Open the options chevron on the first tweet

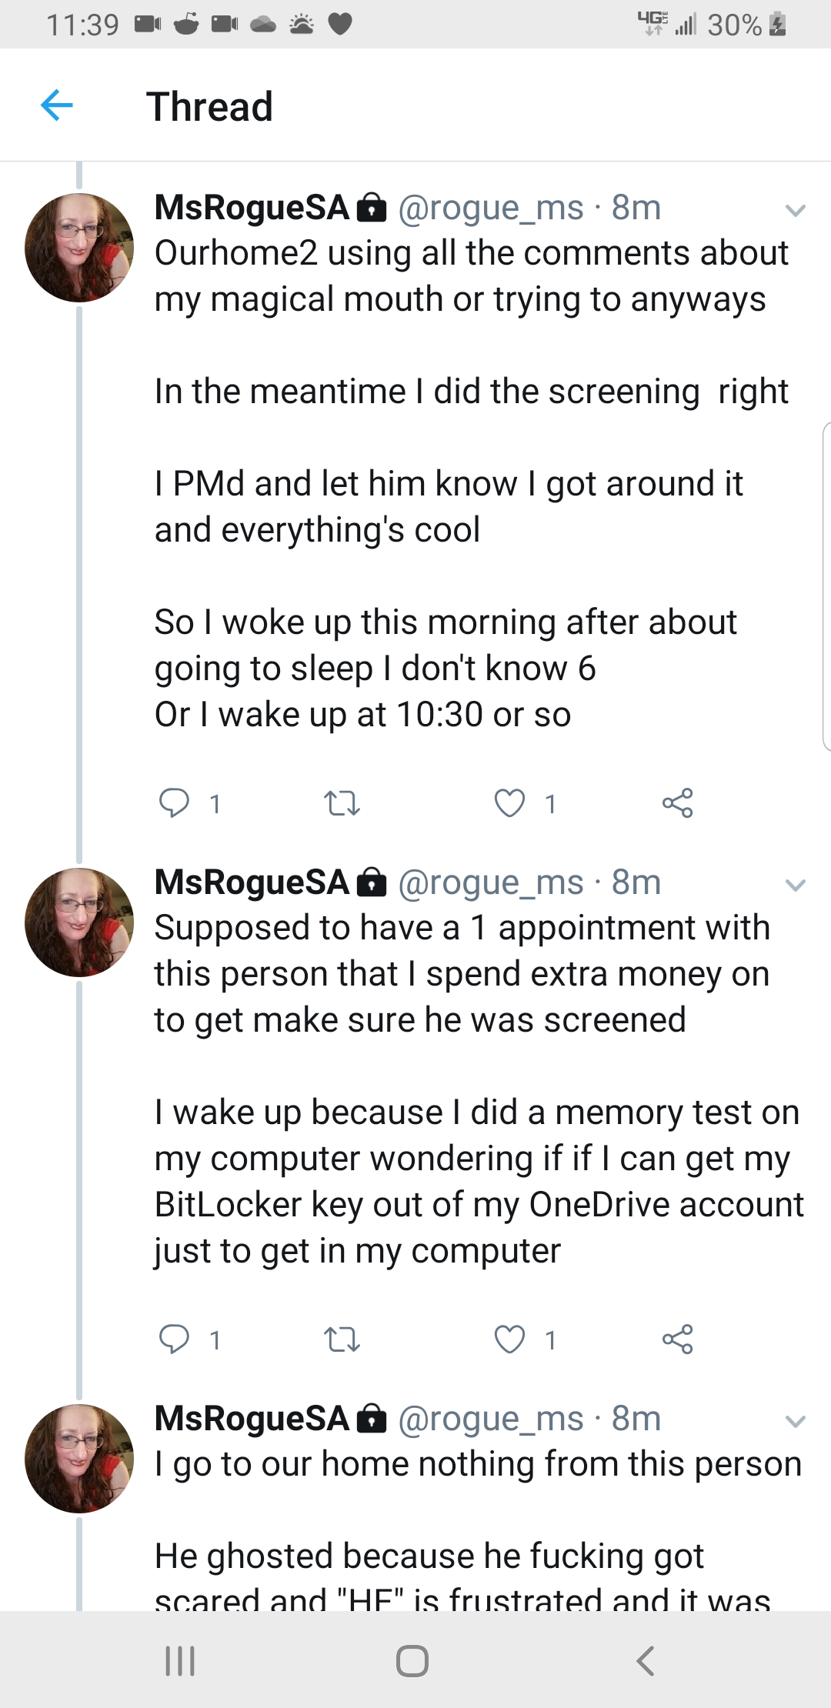coord(795,210)
